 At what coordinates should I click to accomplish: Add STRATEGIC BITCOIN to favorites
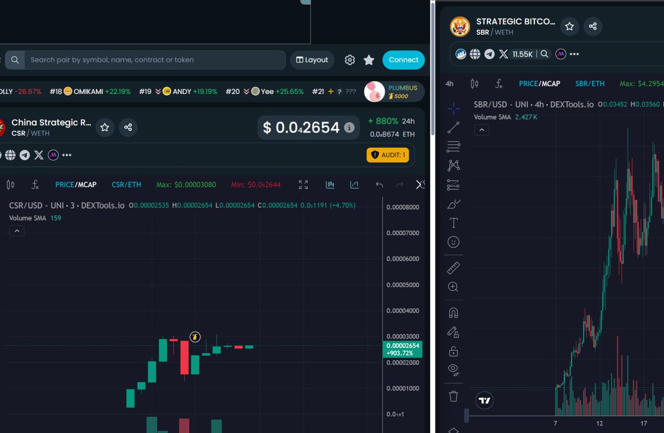coord(569,26)
